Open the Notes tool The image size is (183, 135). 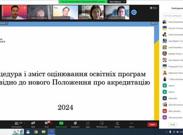(117, 125)
